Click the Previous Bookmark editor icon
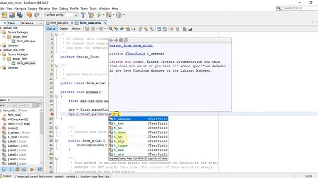Image resolution: width=318 pixels, height=178 pixels. [140, 29]
